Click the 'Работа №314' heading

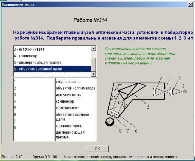click(x=90, y=20)
